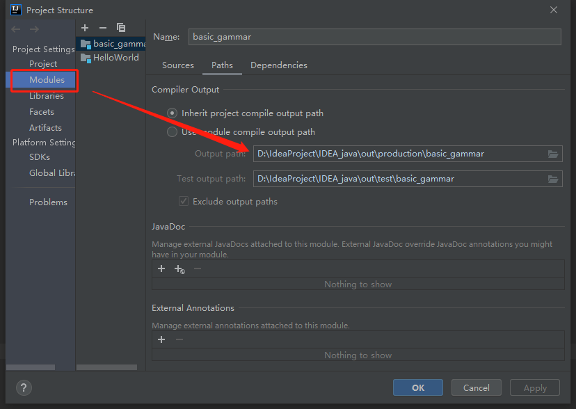Add an External Annotations path
Image resolution: width=576 pixels, height=409 pixels.
click(x=161, y=339)
